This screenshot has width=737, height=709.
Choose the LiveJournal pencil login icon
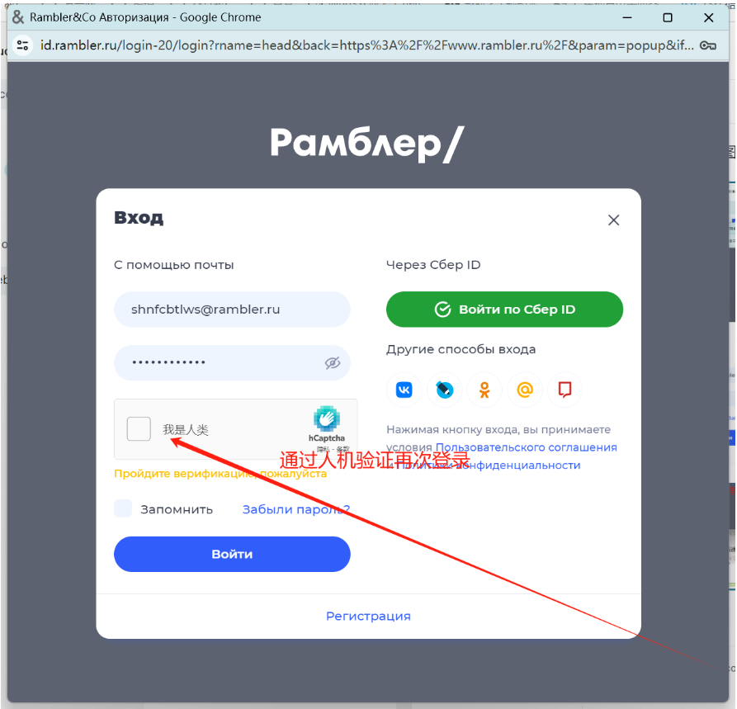[x=445, y=390]
